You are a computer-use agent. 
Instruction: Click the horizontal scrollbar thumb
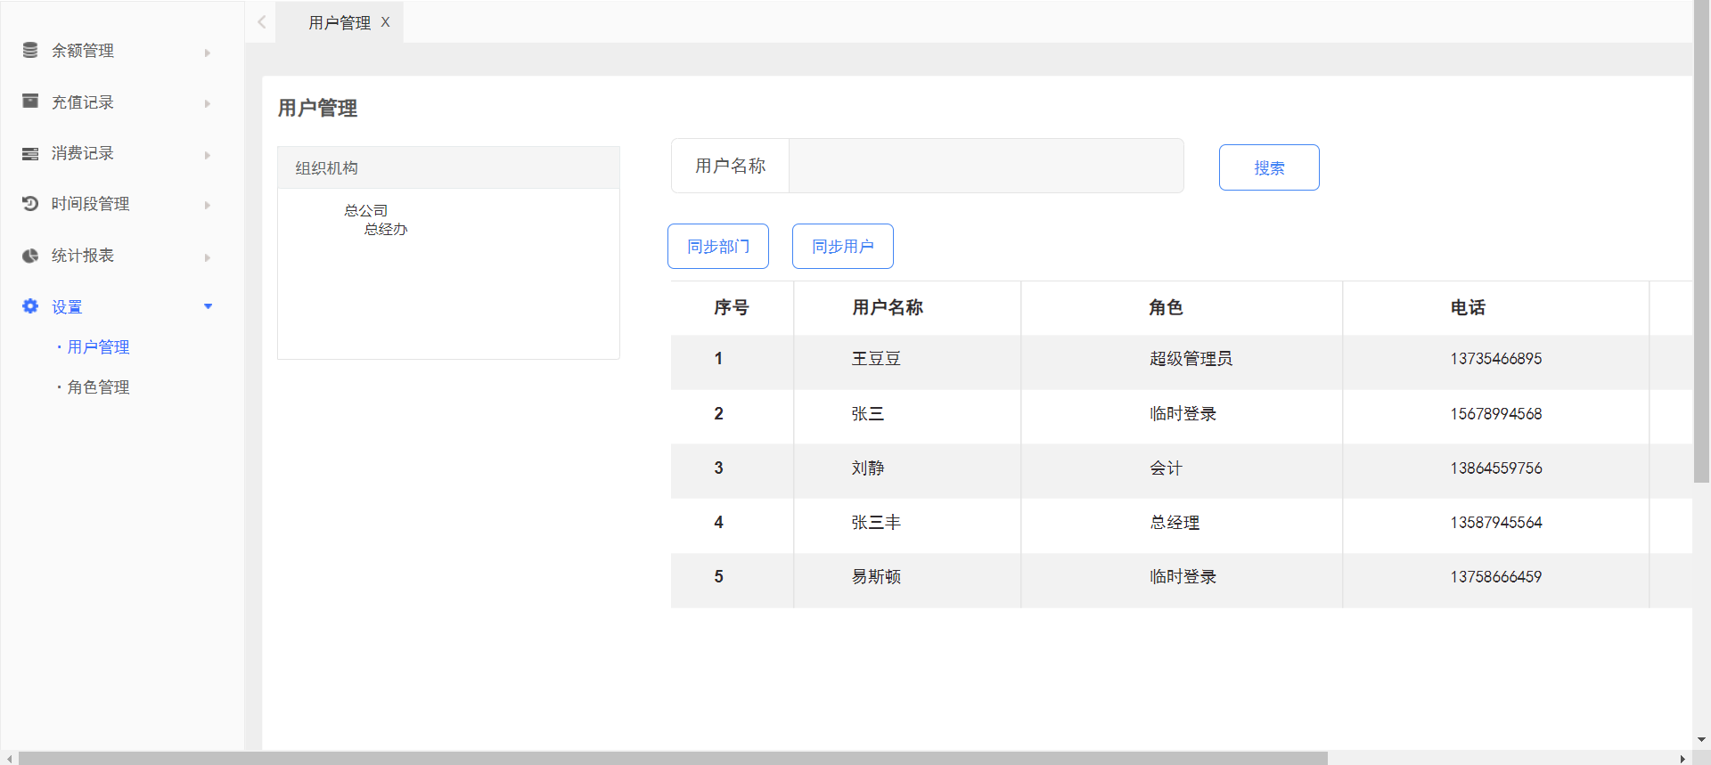click(673, 758)
